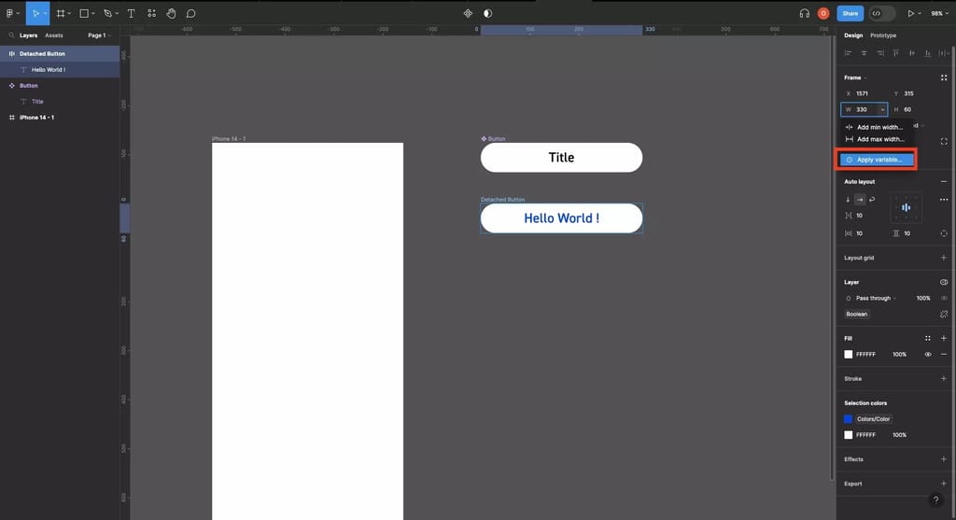This screenshot has width=956, height=520.
Task: Select the Pen tool
Action: coord(108,13)
